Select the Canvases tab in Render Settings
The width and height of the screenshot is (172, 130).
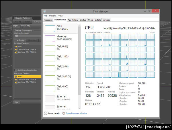pos(32,40)
